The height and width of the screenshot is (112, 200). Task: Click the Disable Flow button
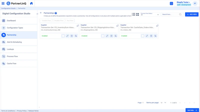pos(58,21)
